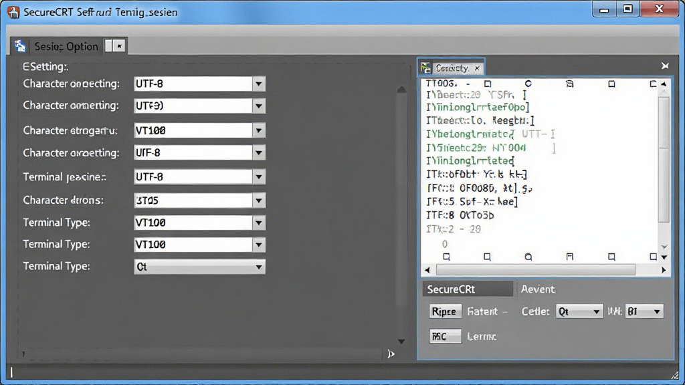Image resolution: width=685 pixels, height=385 pixels.
Task: Click the Ripee button
Action: 445,311
